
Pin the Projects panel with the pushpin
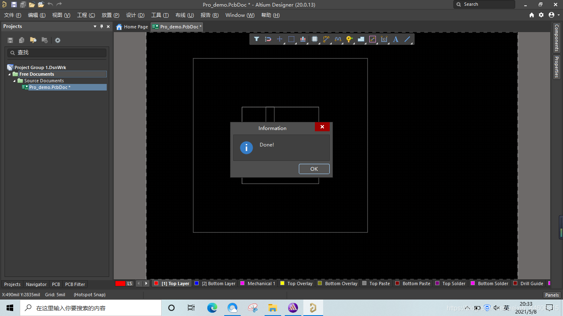[x=102, y=26]
